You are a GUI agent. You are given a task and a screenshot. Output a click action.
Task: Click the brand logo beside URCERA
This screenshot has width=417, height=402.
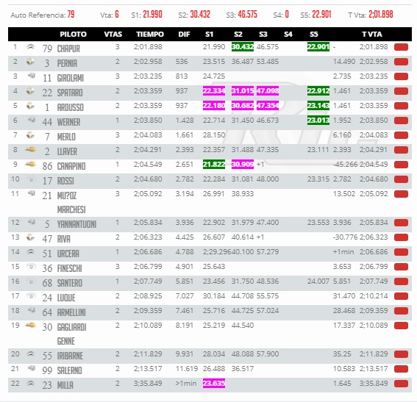pos(31,252)
